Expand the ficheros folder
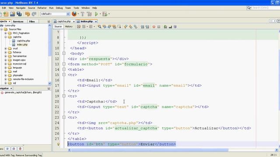 6,52
